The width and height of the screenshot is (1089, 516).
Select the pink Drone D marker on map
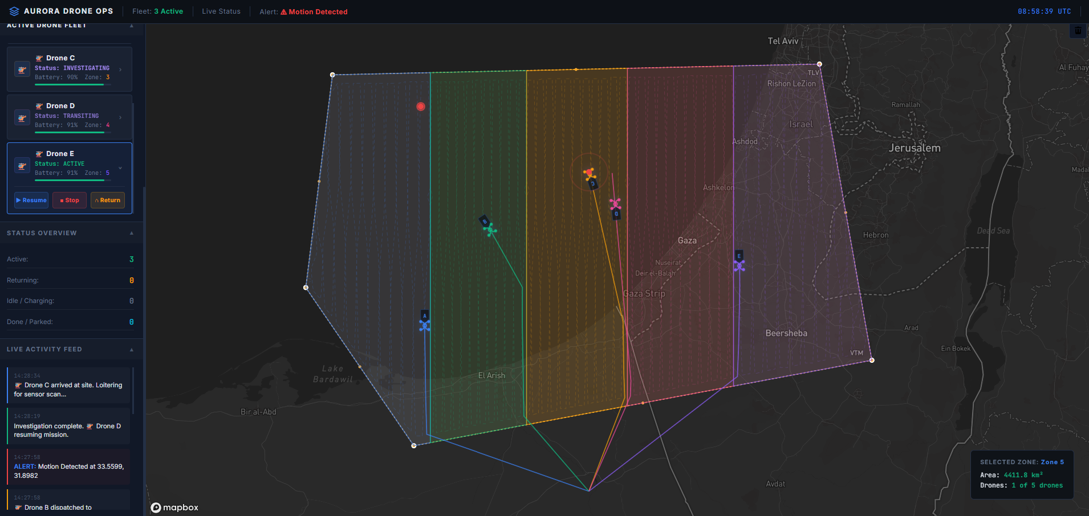pos(615,203)
